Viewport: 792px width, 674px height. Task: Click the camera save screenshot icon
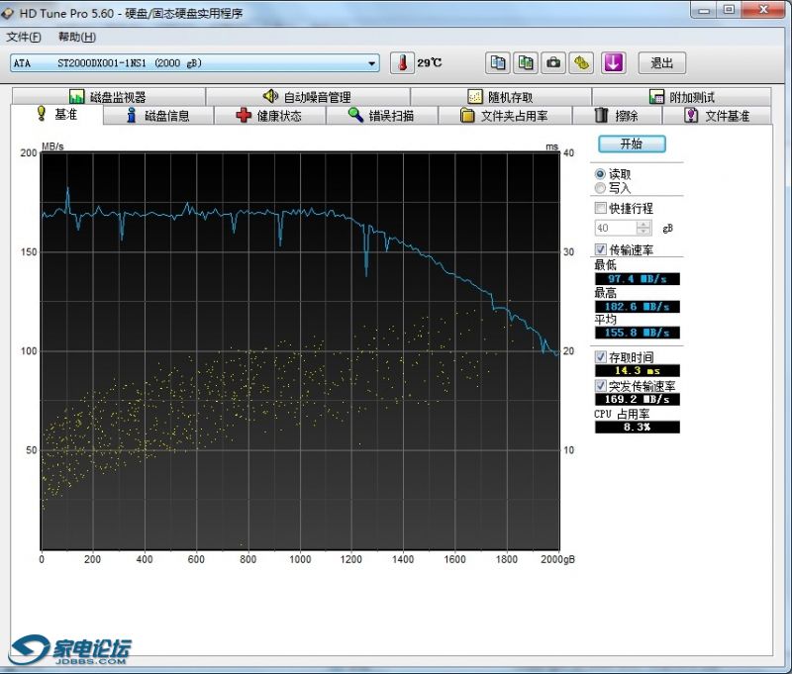(x=553, y=63)
